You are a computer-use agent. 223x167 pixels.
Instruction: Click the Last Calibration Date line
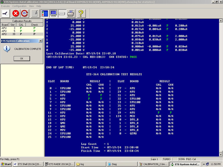point(81,54)
